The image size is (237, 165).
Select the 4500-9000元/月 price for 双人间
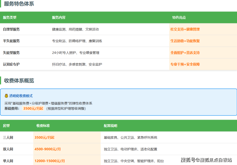[48, 149]
